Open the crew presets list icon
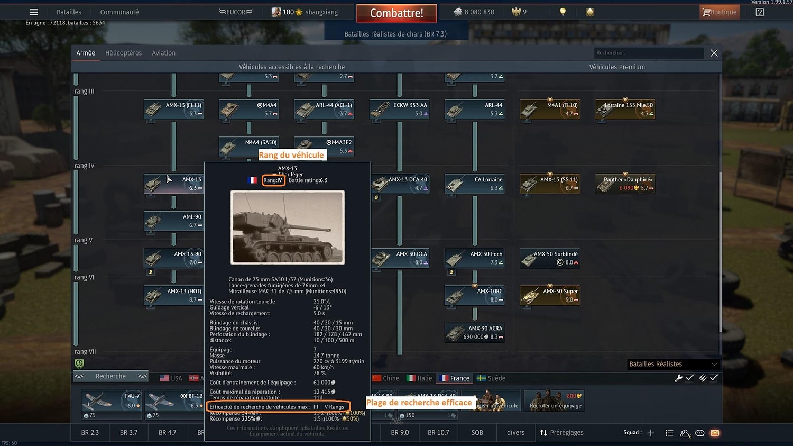The height and width of the screenshot is (446, 793). (x=669, y=433)
